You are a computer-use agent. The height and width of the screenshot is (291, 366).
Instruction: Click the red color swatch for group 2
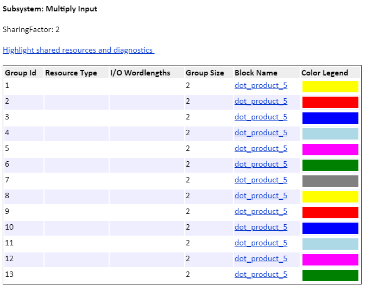point(330,103)
